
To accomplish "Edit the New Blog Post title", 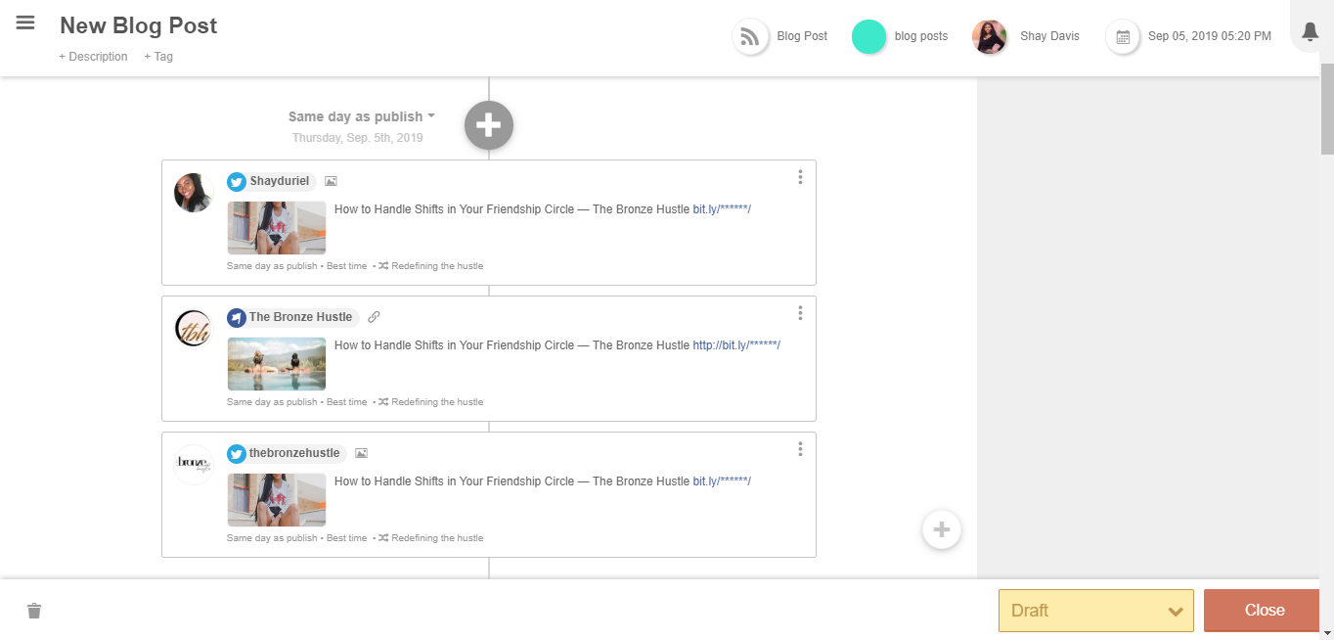I will 139,25.
